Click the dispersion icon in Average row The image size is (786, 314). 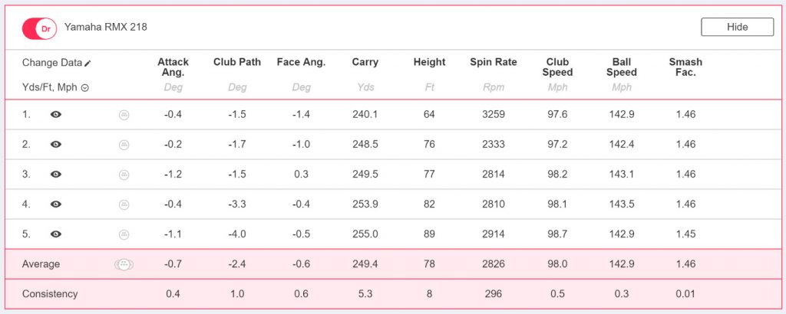(x=124, y=264)
